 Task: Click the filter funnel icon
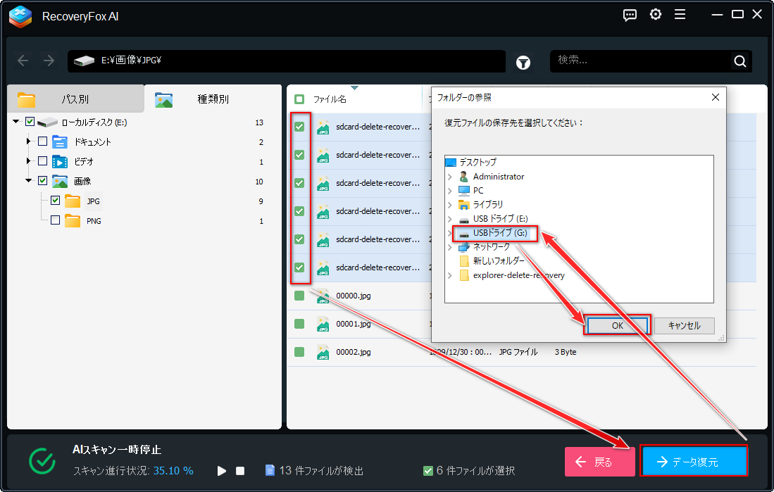pyautogui.click(x=523, y=62)
